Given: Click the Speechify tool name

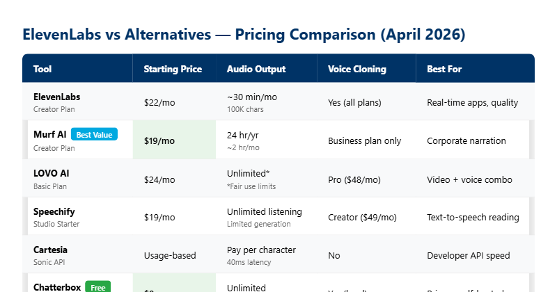Looking at the screenshot, I should (x=54, y=211).
